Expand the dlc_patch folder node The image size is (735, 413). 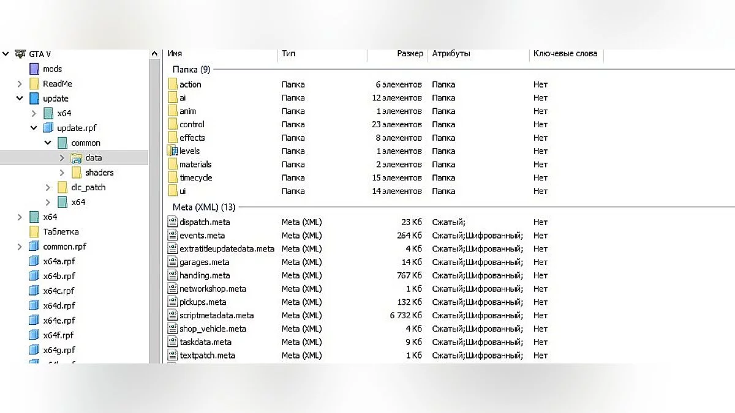48,187
